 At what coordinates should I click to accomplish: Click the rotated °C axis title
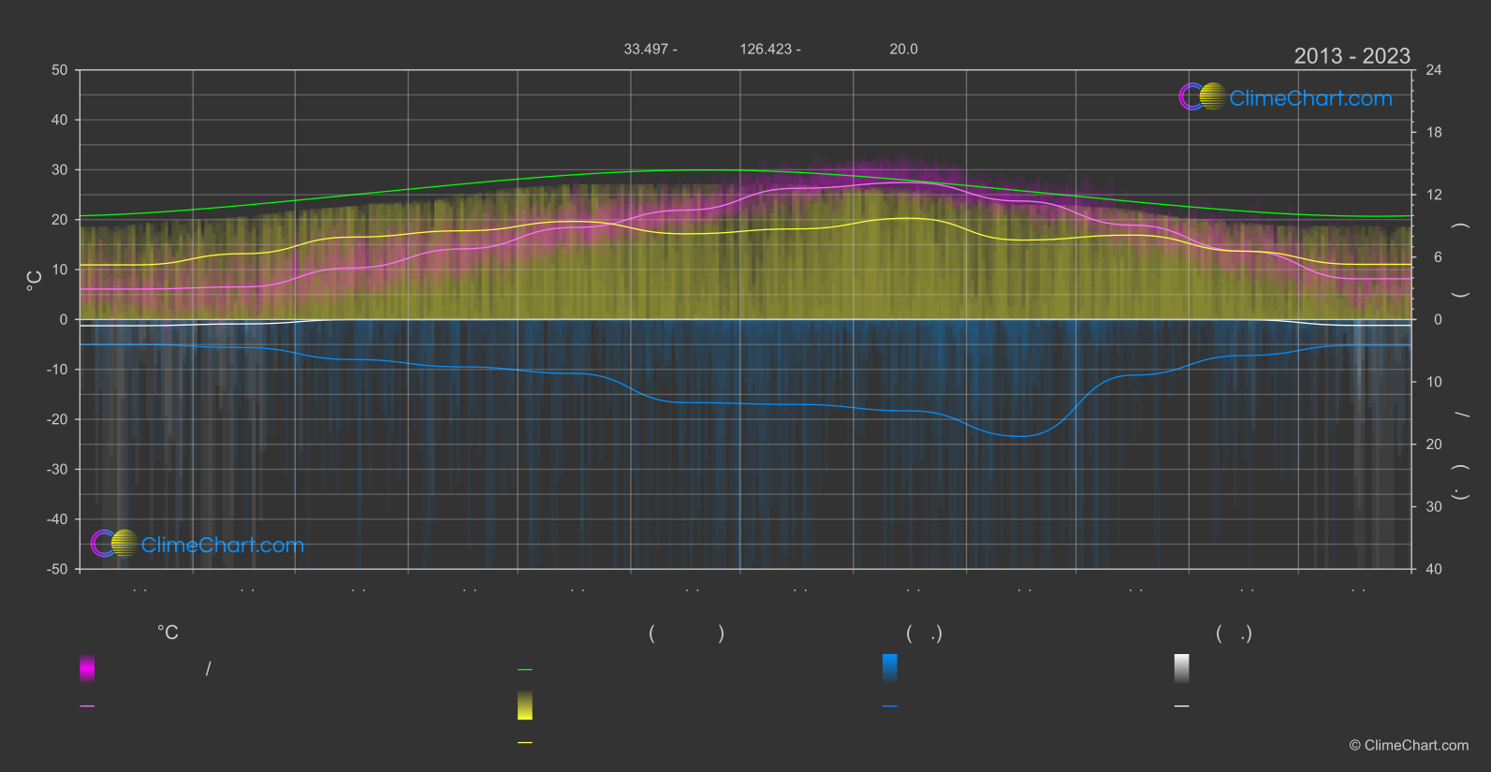point(34,281)
